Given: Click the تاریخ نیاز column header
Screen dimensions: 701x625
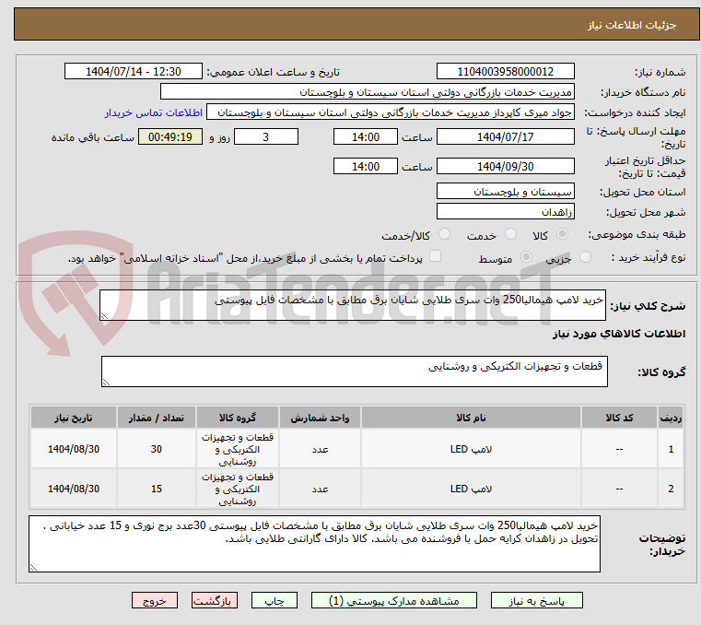Looking at the screenshot, I should (x=74, y=418).
